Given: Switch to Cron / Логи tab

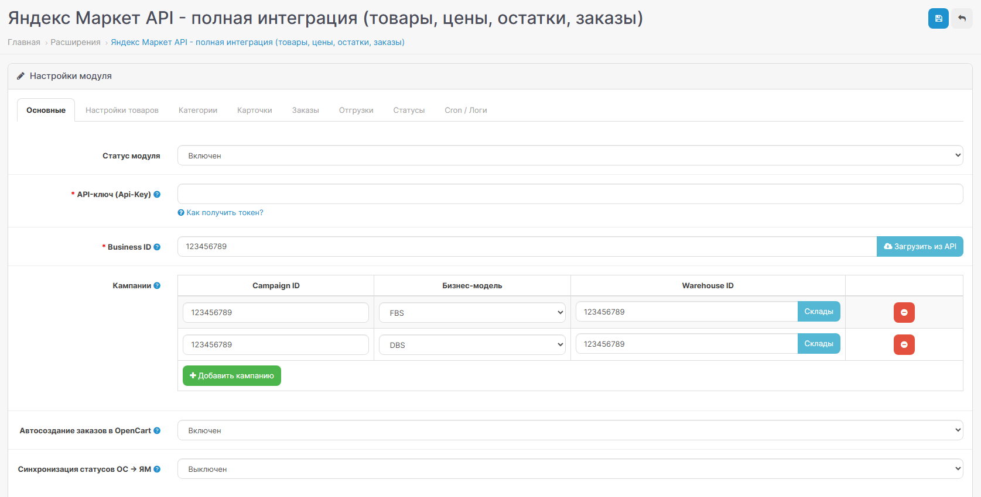Looking at the screenshot, I should coord(466,110).
